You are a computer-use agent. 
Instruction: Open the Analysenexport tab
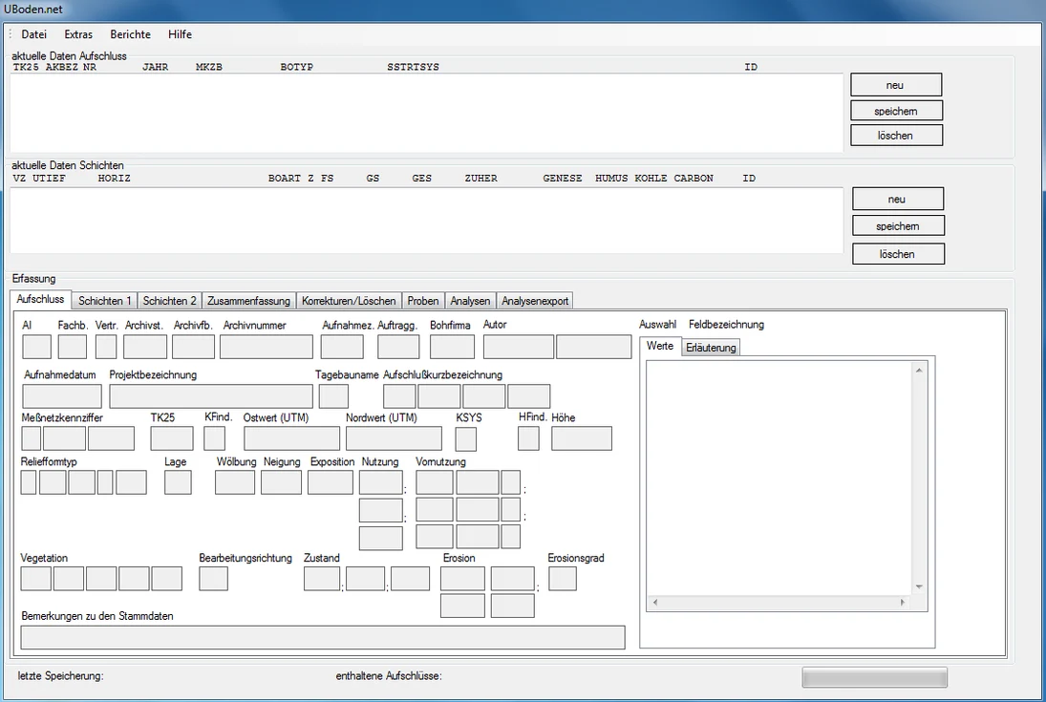534,301
